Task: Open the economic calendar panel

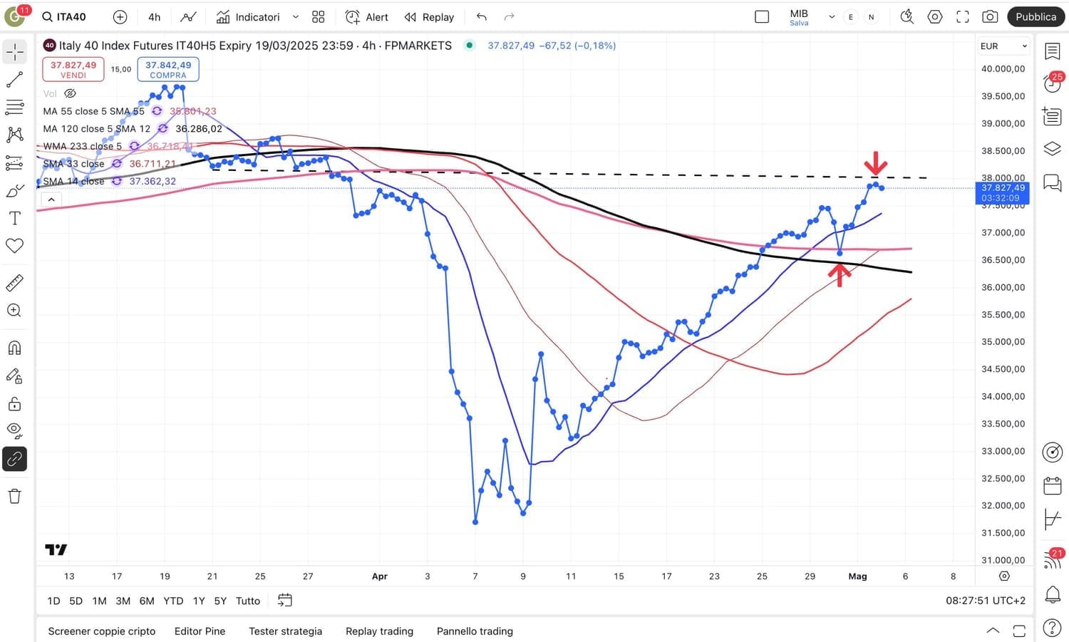Action: (1053, 486)
